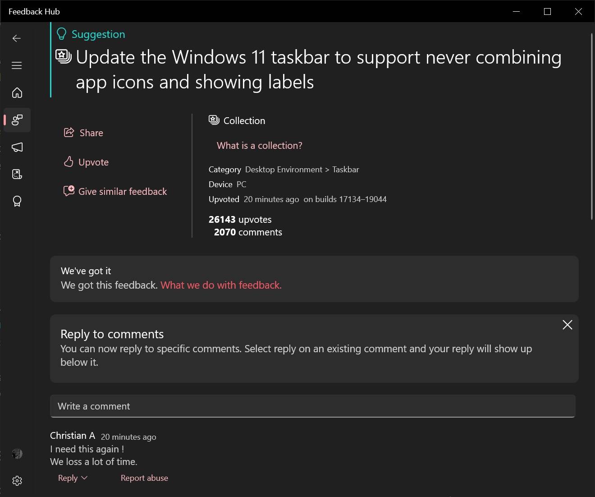Open the Home section in Feedback Hub
This screenshot has height=497, width=595.
click(17, 92)
